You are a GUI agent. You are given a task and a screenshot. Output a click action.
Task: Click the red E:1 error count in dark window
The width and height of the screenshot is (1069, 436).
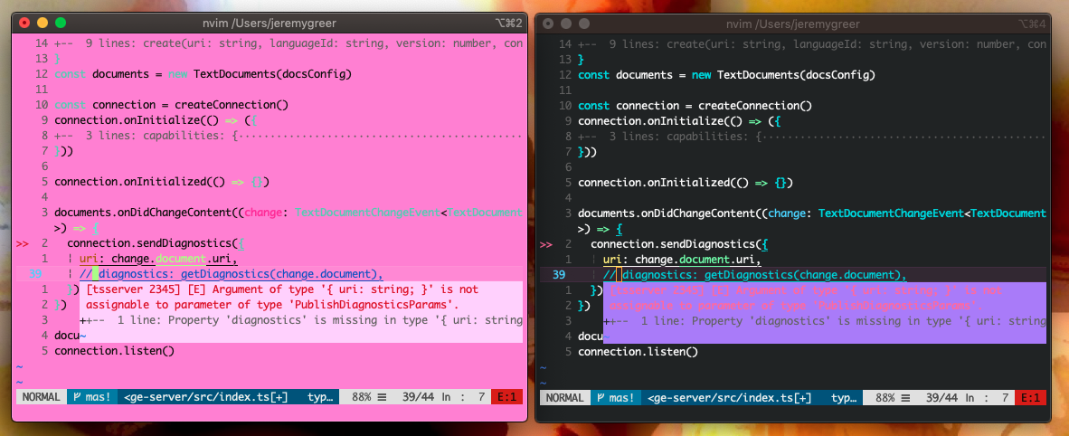coord(1031,398)
